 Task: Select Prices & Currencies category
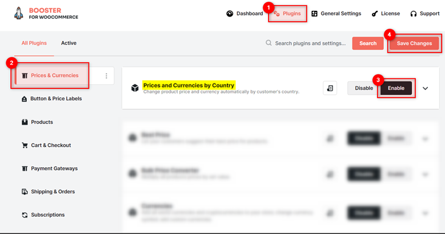54,75
